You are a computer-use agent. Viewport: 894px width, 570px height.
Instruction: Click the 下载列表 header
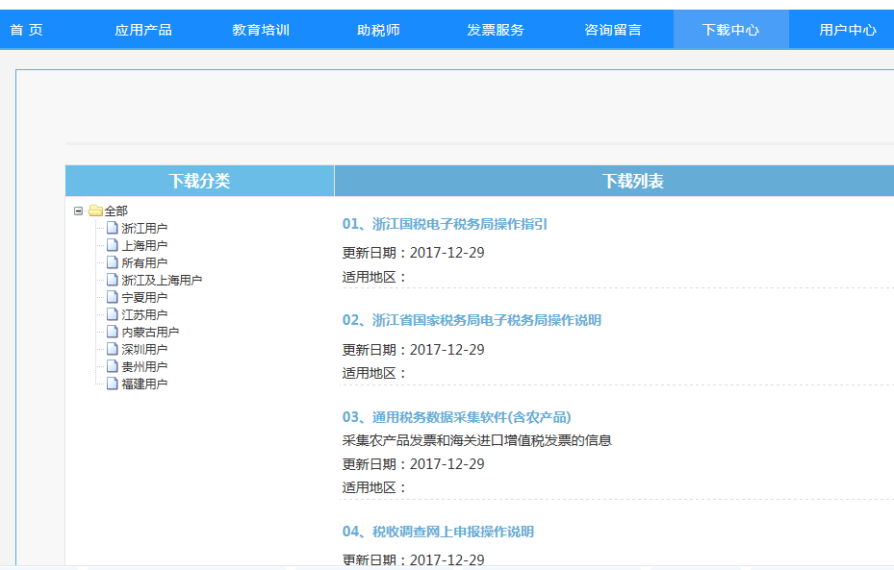click(633, 181)
